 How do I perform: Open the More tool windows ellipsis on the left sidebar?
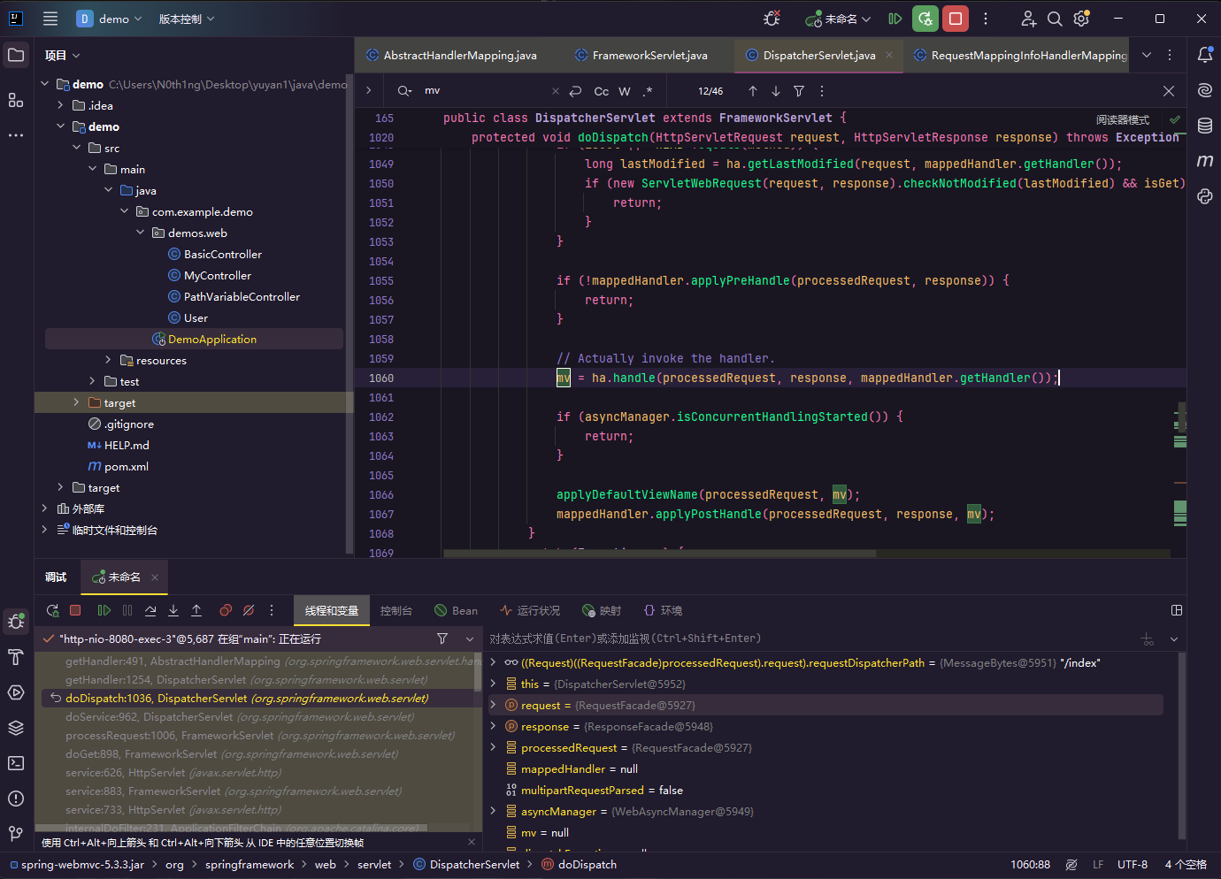click(16, 135)
